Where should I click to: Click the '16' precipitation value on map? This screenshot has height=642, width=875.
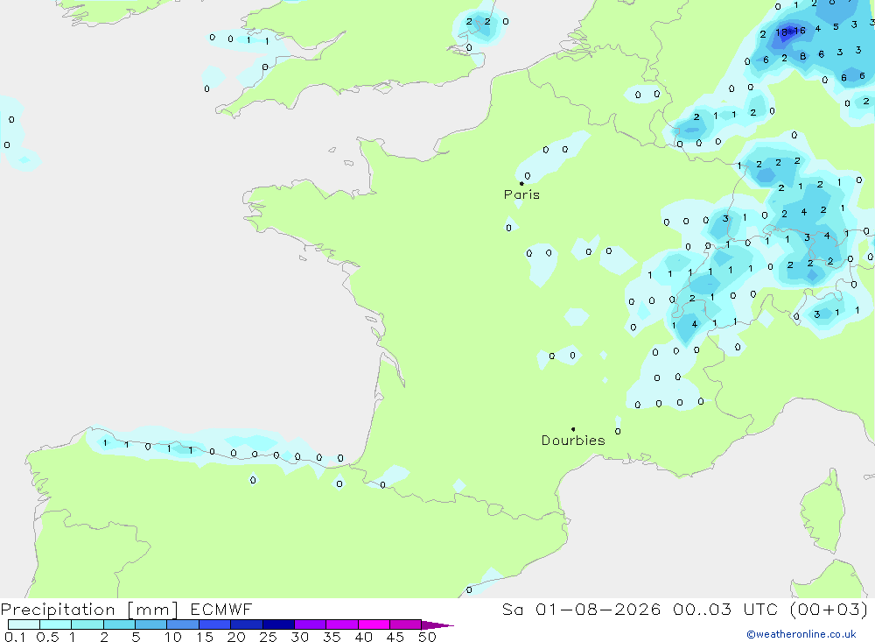coord(799,31)
